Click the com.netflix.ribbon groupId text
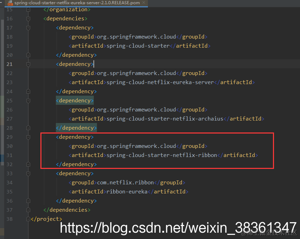The height and width of the screenshot is (239, 300). click(x=125, y=183)
